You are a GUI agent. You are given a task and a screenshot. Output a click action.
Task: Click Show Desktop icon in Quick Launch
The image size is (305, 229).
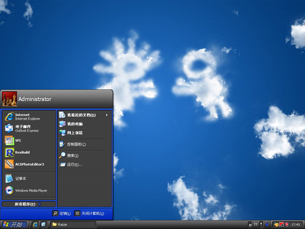43,224
